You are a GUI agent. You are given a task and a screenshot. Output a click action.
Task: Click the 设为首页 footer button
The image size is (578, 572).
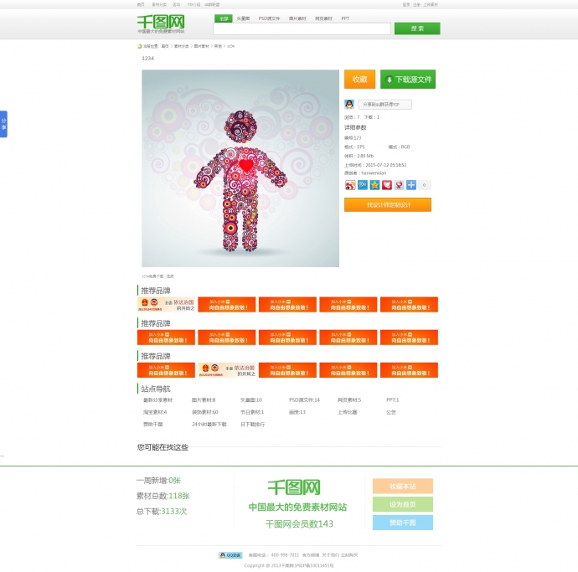pos(403,504)
